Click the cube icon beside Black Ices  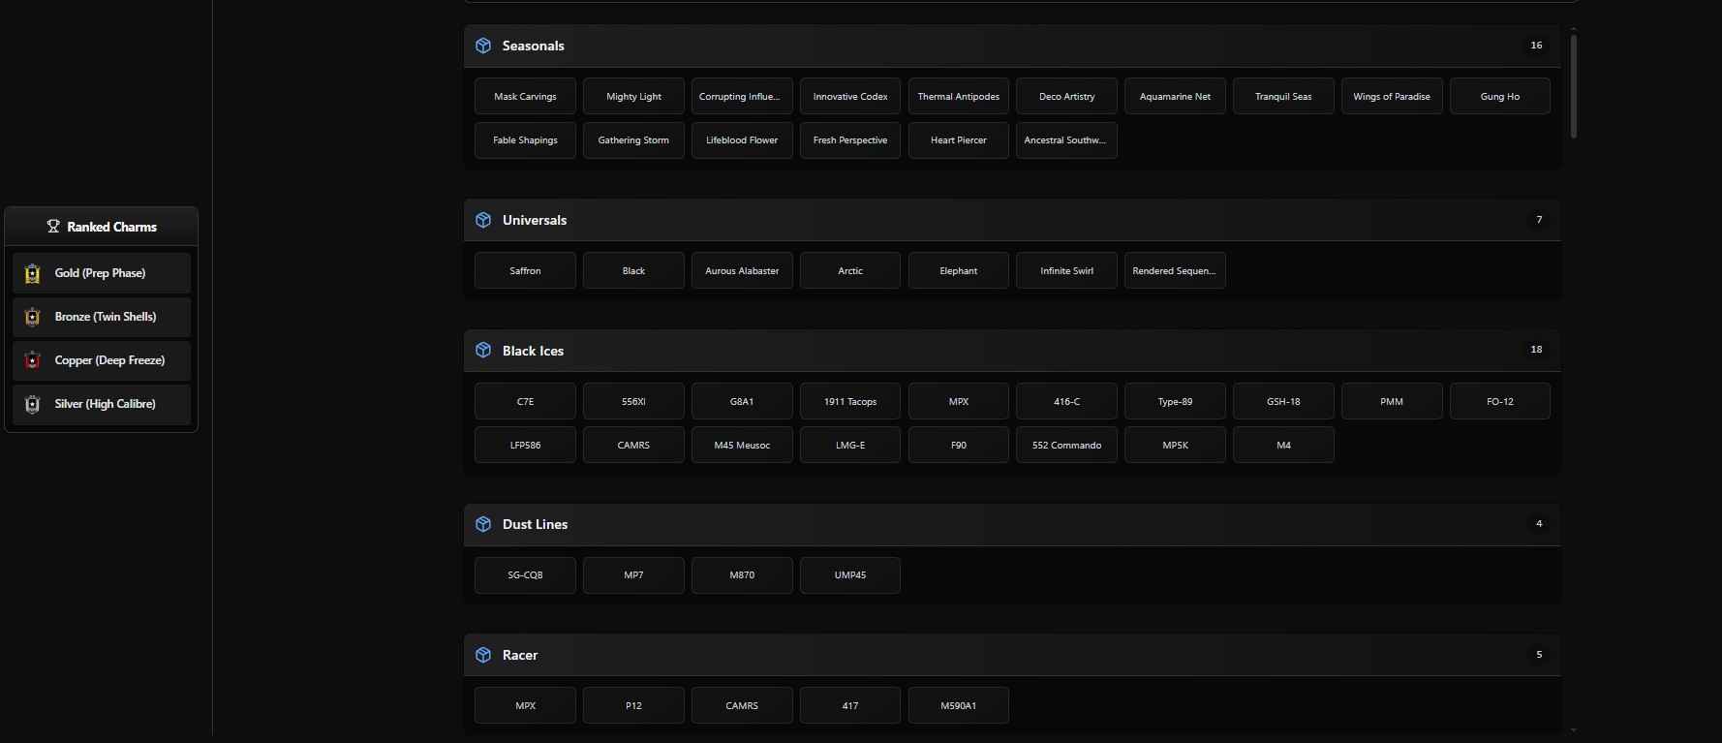(483, 350)
